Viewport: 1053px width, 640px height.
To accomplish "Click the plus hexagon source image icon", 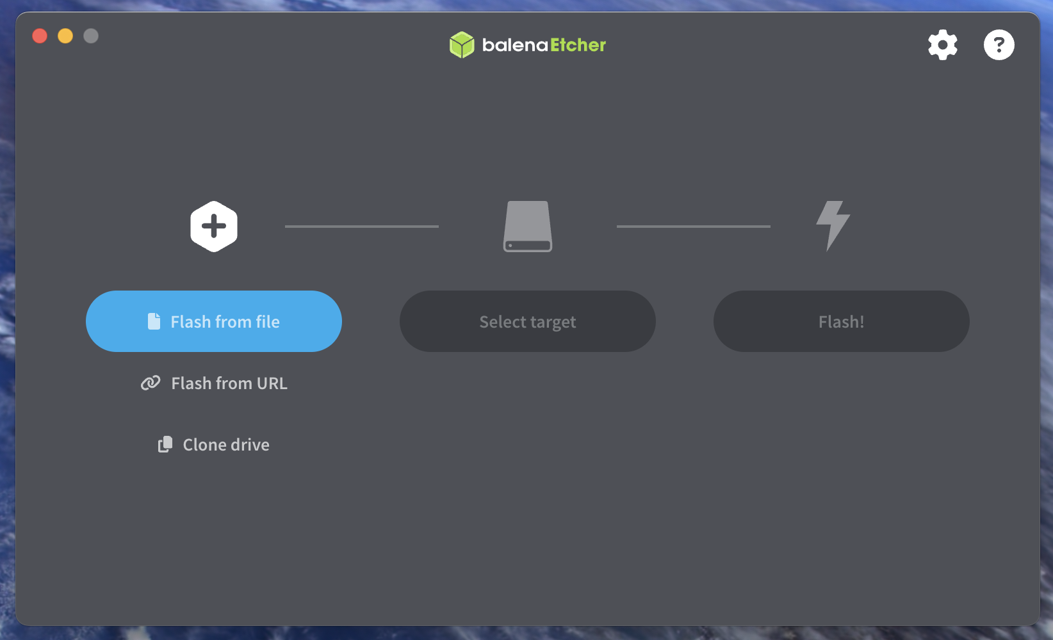I will point(214,227).
